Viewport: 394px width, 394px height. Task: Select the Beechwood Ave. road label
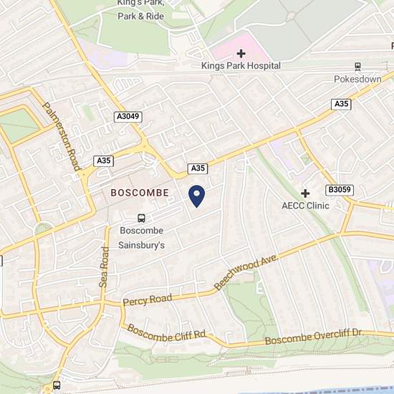pos(246,272)
